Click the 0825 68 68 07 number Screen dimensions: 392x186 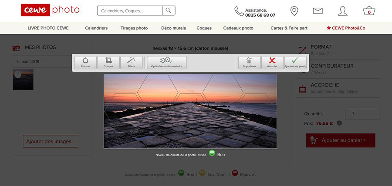click(x=260, y=15)
